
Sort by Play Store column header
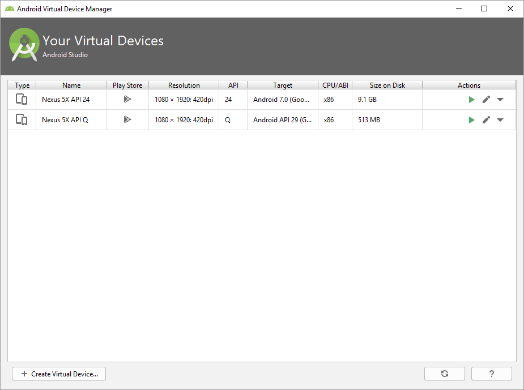click(127, 85)
